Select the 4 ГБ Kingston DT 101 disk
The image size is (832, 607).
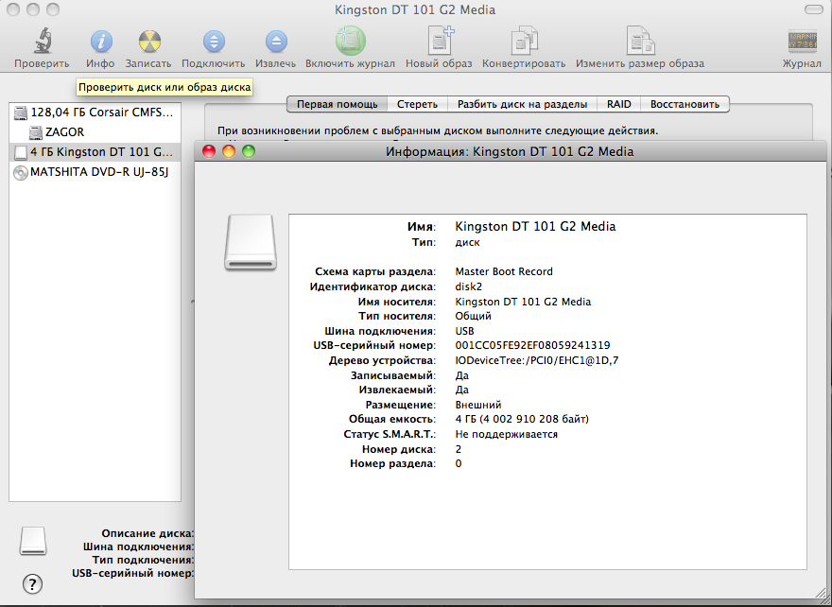click(95, 152)
